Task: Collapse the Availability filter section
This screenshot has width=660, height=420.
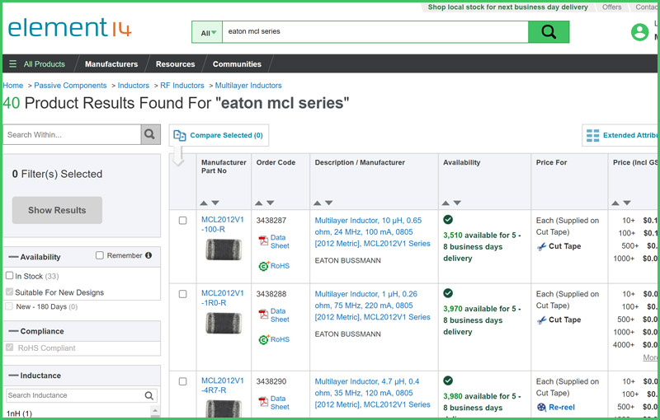Action: click(x=13, y=257)
